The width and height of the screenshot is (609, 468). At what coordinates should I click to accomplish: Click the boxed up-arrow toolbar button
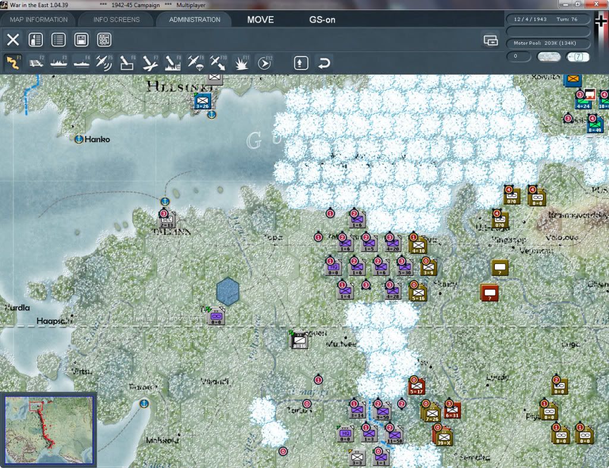[301, 63]
